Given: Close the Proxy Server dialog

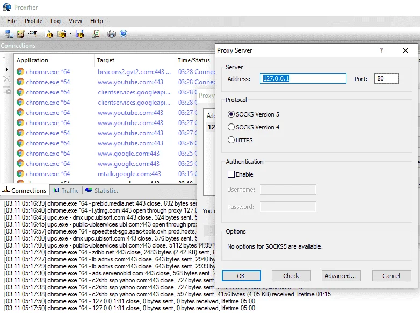Looking at the screenshot, I should 405,50.
